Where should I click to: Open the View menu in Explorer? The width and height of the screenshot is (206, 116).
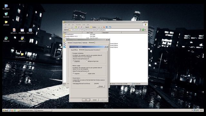click(73, 24)
